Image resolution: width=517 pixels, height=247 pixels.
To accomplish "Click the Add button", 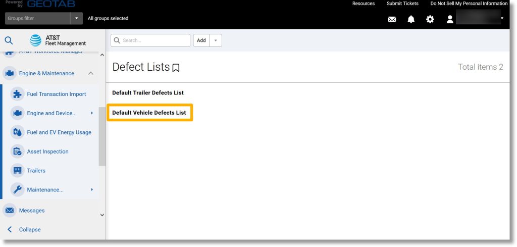I will pos(201,40).
